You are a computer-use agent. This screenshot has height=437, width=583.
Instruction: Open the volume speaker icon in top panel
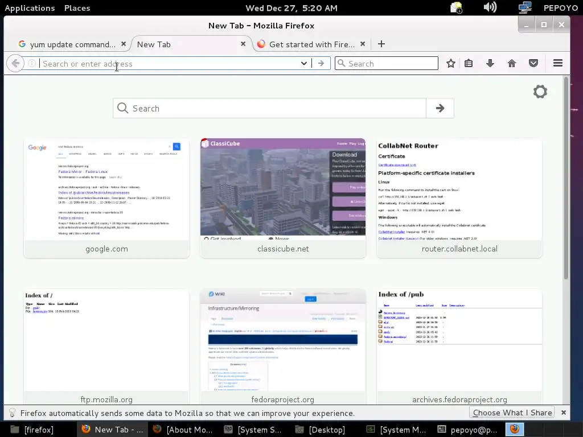pyautogui.click(x=490, y=7)
